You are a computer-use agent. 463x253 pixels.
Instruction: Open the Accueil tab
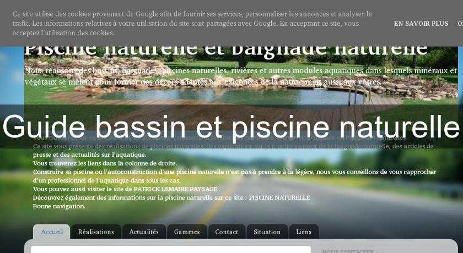point(52,232)
